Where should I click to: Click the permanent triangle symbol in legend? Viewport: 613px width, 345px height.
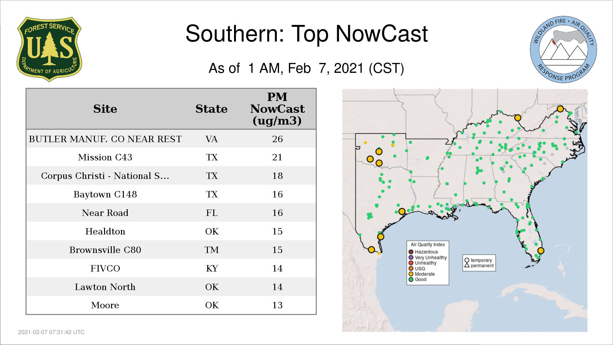[x=467, y=265]
